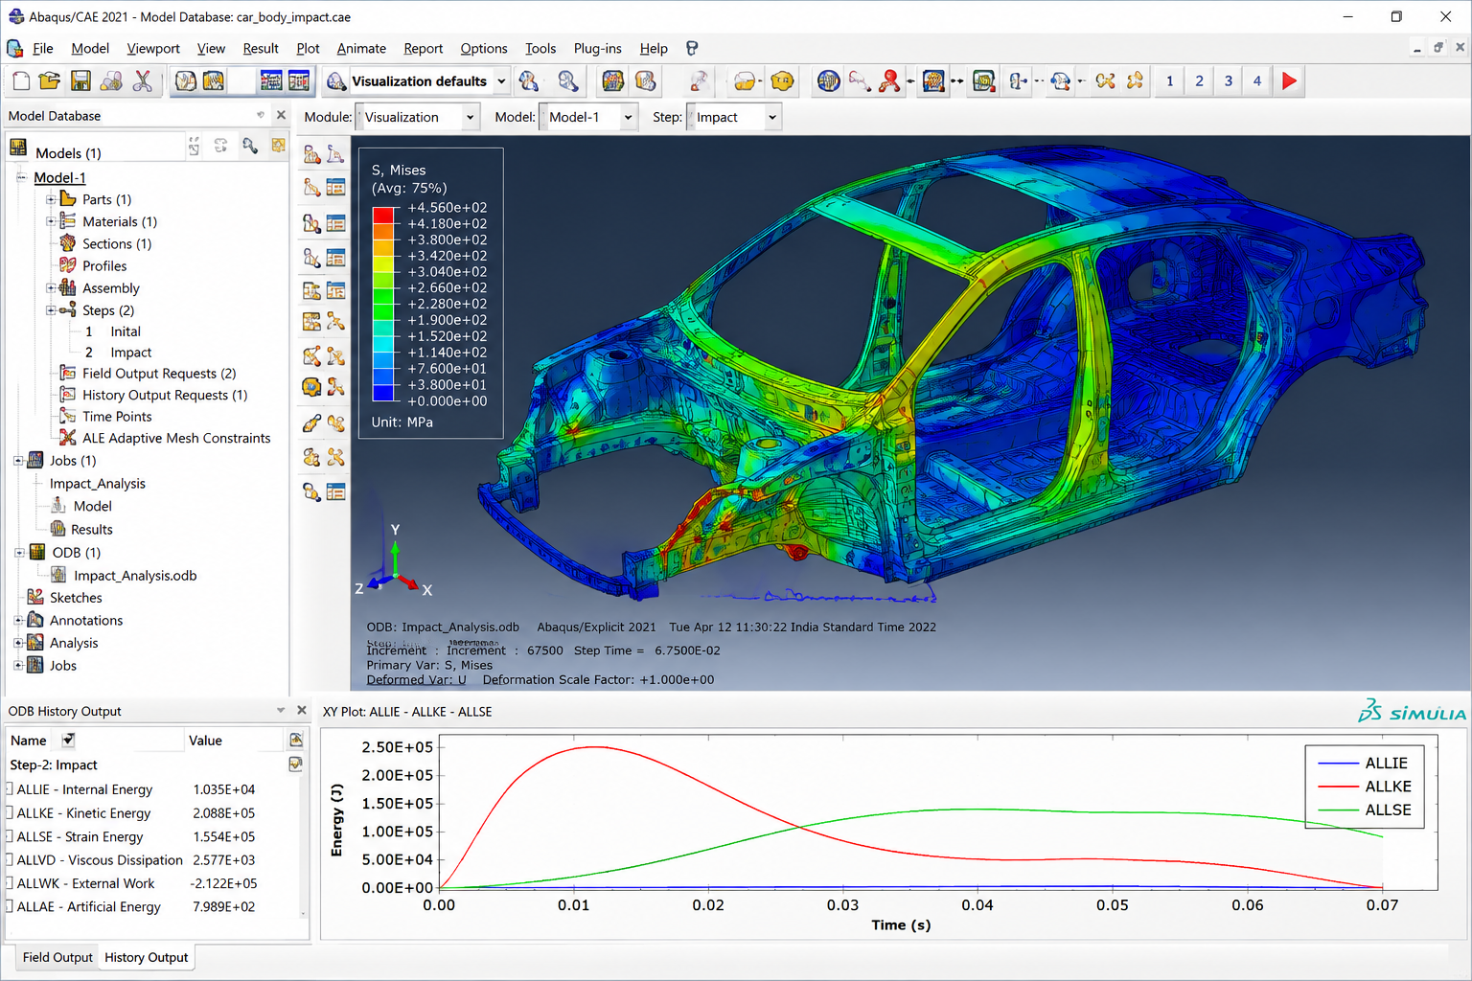Click the scissors cut icon in toolbar
Viewport: 1472px width, 981px height.
point(143,81)
